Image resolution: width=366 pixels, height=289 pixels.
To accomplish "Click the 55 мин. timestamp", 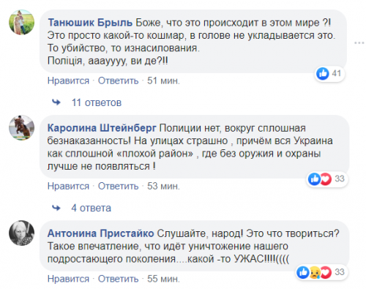I will click(163, 279).
